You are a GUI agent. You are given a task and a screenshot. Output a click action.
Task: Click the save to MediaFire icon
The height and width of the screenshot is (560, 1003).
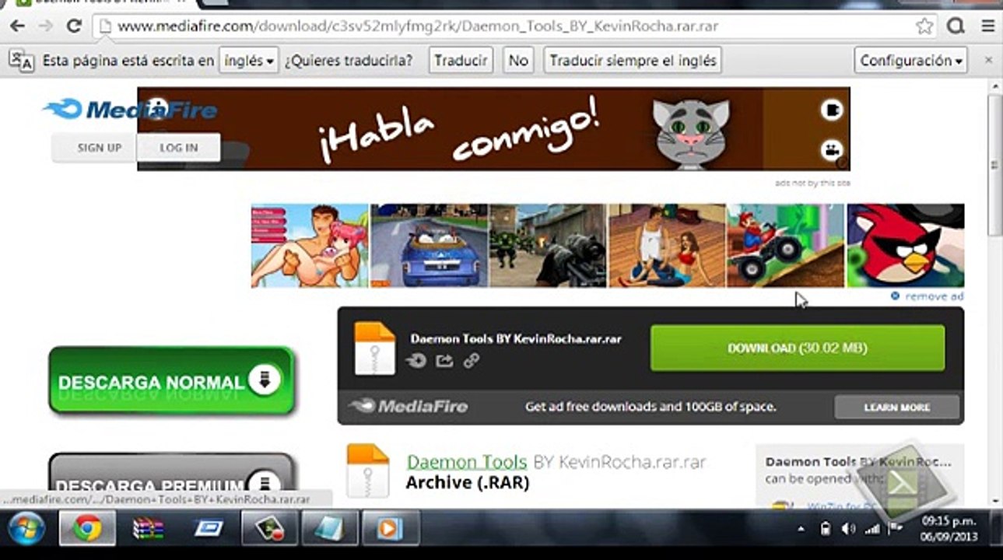416,360
